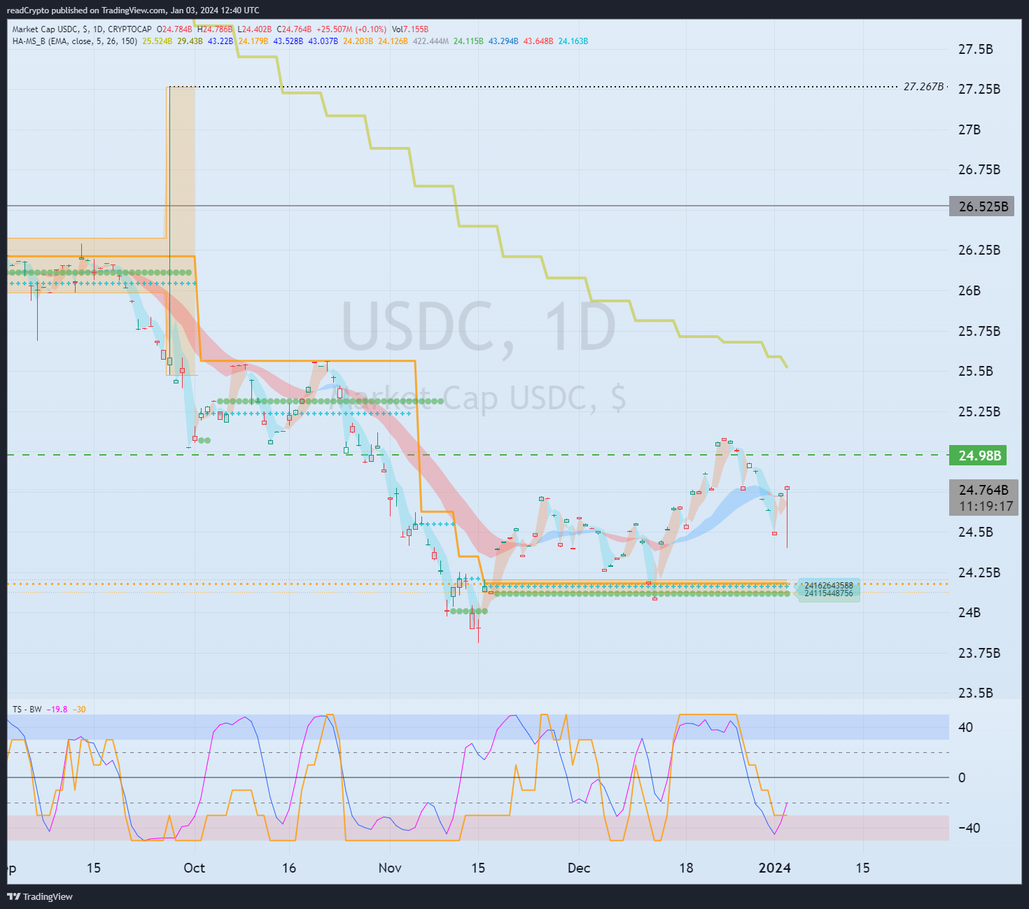Click the indicator value 29.43B

[190, 41]
